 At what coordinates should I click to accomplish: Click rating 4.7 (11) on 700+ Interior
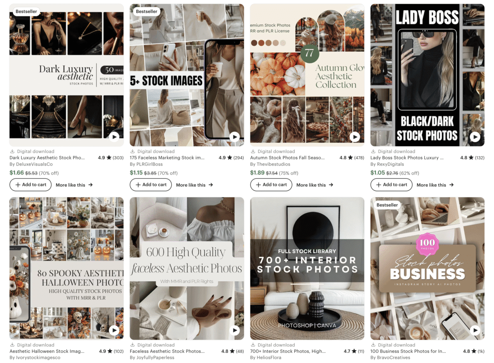coord(354,351)
